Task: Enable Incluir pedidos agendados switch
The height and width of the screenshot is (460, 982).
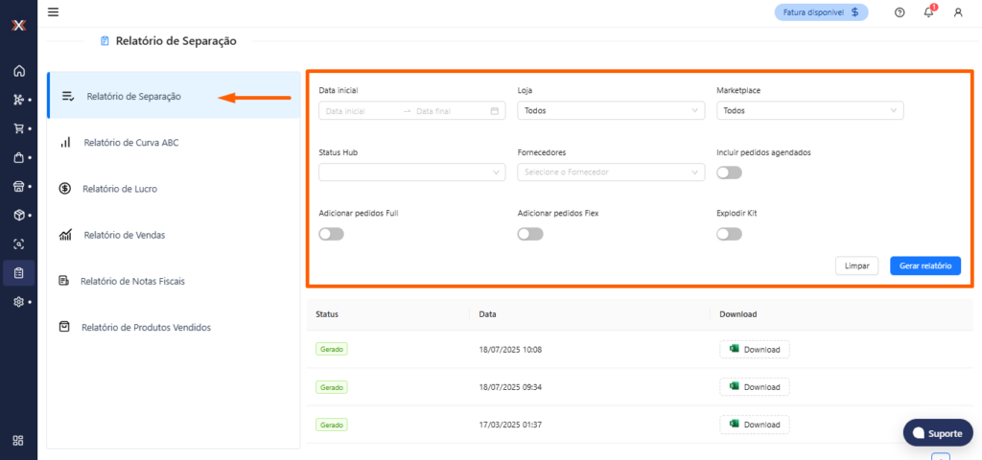Action: pyautogui.click(x=729, y=172)
